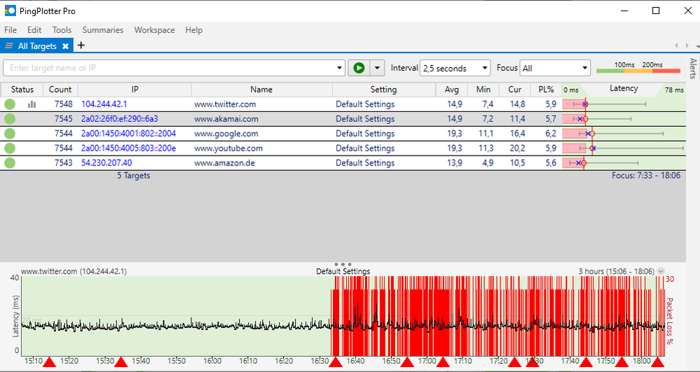
Task: Click the red triangle marker near 16:50
Action: [406, 362]
